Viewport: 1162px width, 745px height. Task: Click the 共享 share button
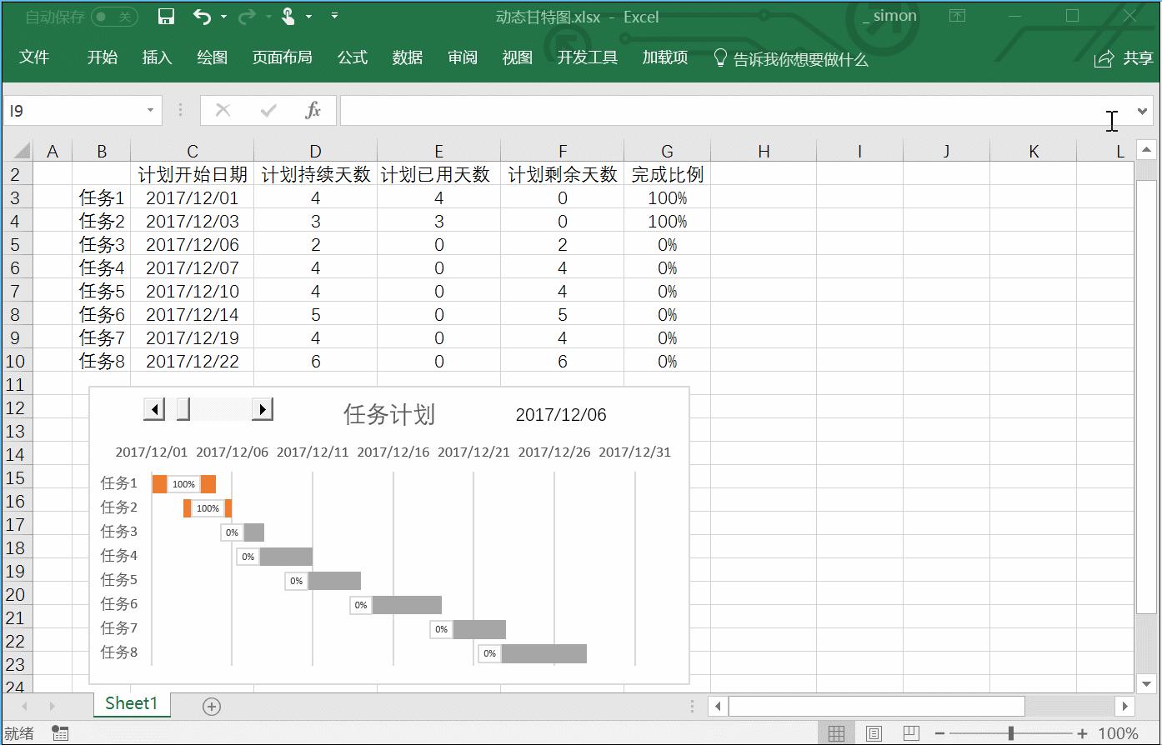(x=1124, y=58)
